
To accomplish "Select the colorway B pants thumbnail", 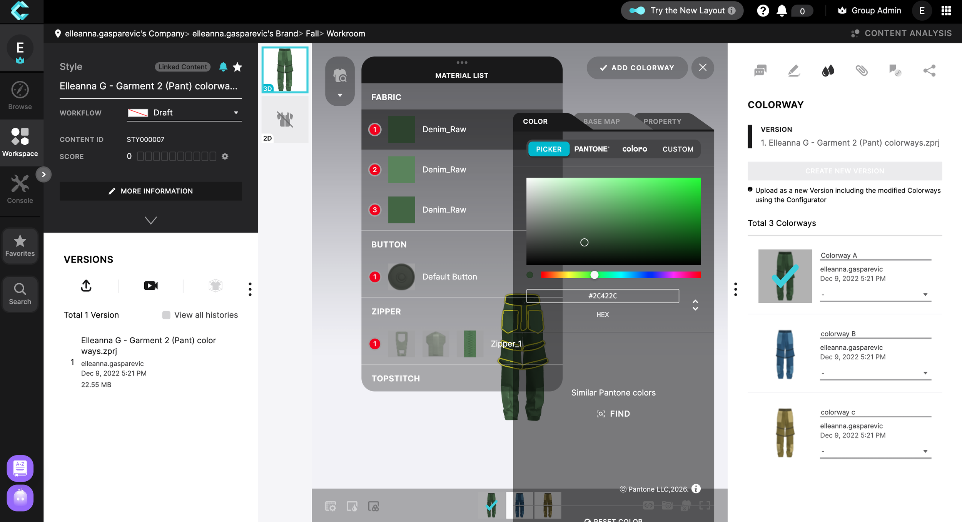I will [785, 354].
